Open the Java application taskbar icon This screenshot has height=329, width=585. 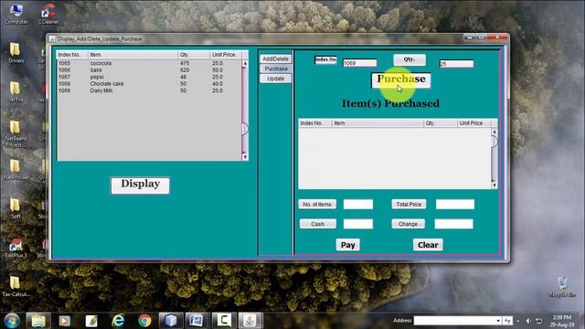pyautogui.click(x=250, y=321)
